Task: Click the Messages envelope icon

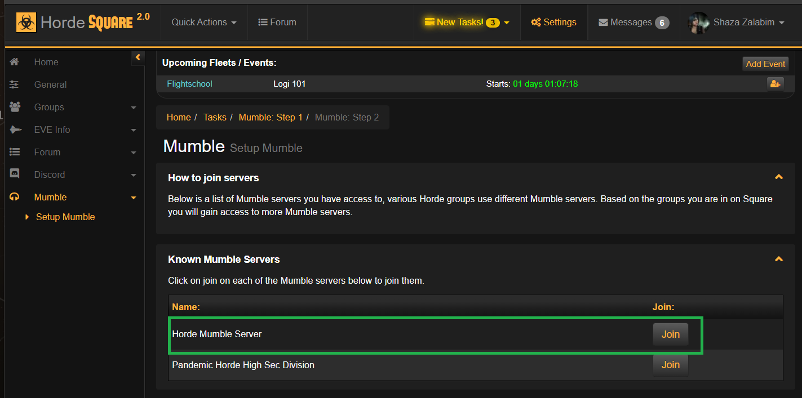Action: 603,23
